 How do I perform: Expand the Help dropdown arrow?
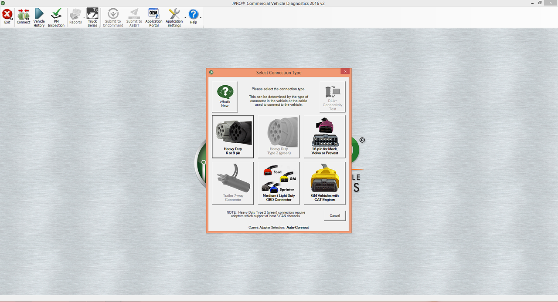(x=201, y=18)
